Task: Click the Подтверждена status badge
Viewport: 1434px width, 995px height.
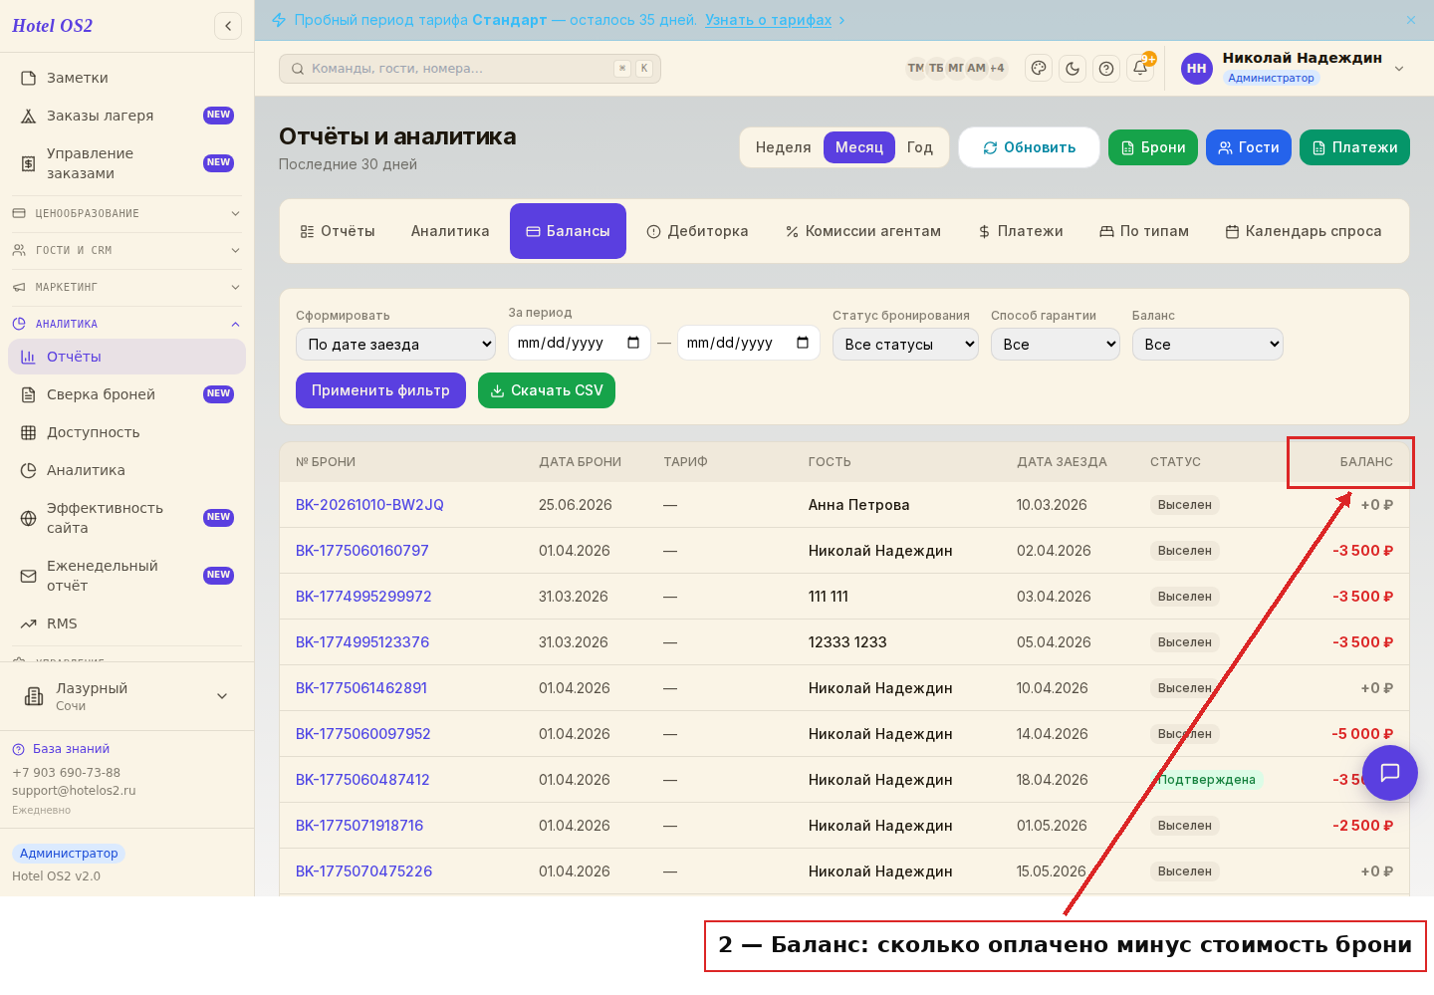Action: [1206, 780]
